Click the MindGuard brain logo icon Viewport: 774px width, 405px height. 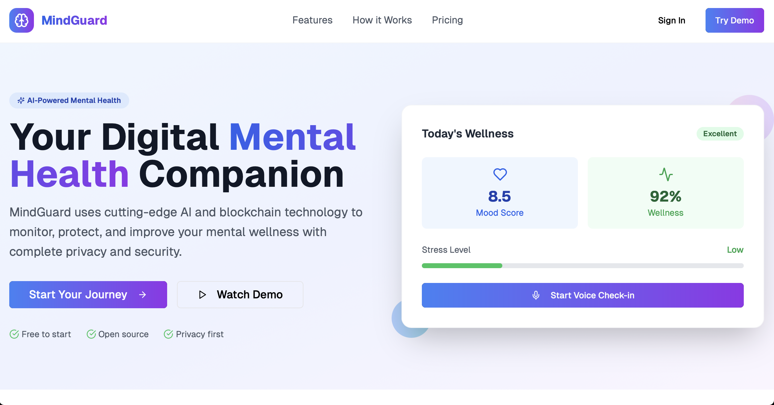(21, 20)
